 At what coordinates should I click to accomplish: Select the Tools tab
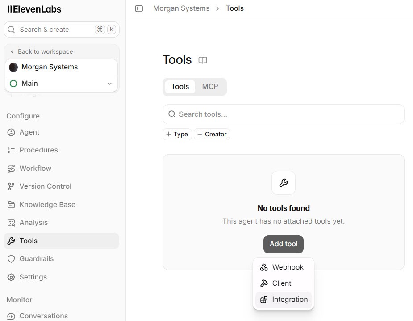click(x=180, y=87)
